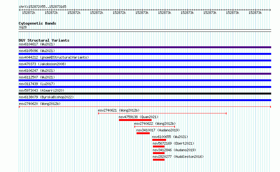Viewport: 280px width, 172px height.
Task: Click the esv2740620 thin red span line
Action: (x=145, y=107)
